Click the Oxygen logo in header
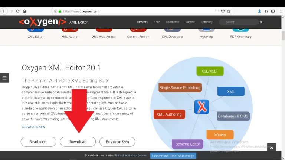The width and height of the screenshot is (285, 160). point(42,22)
